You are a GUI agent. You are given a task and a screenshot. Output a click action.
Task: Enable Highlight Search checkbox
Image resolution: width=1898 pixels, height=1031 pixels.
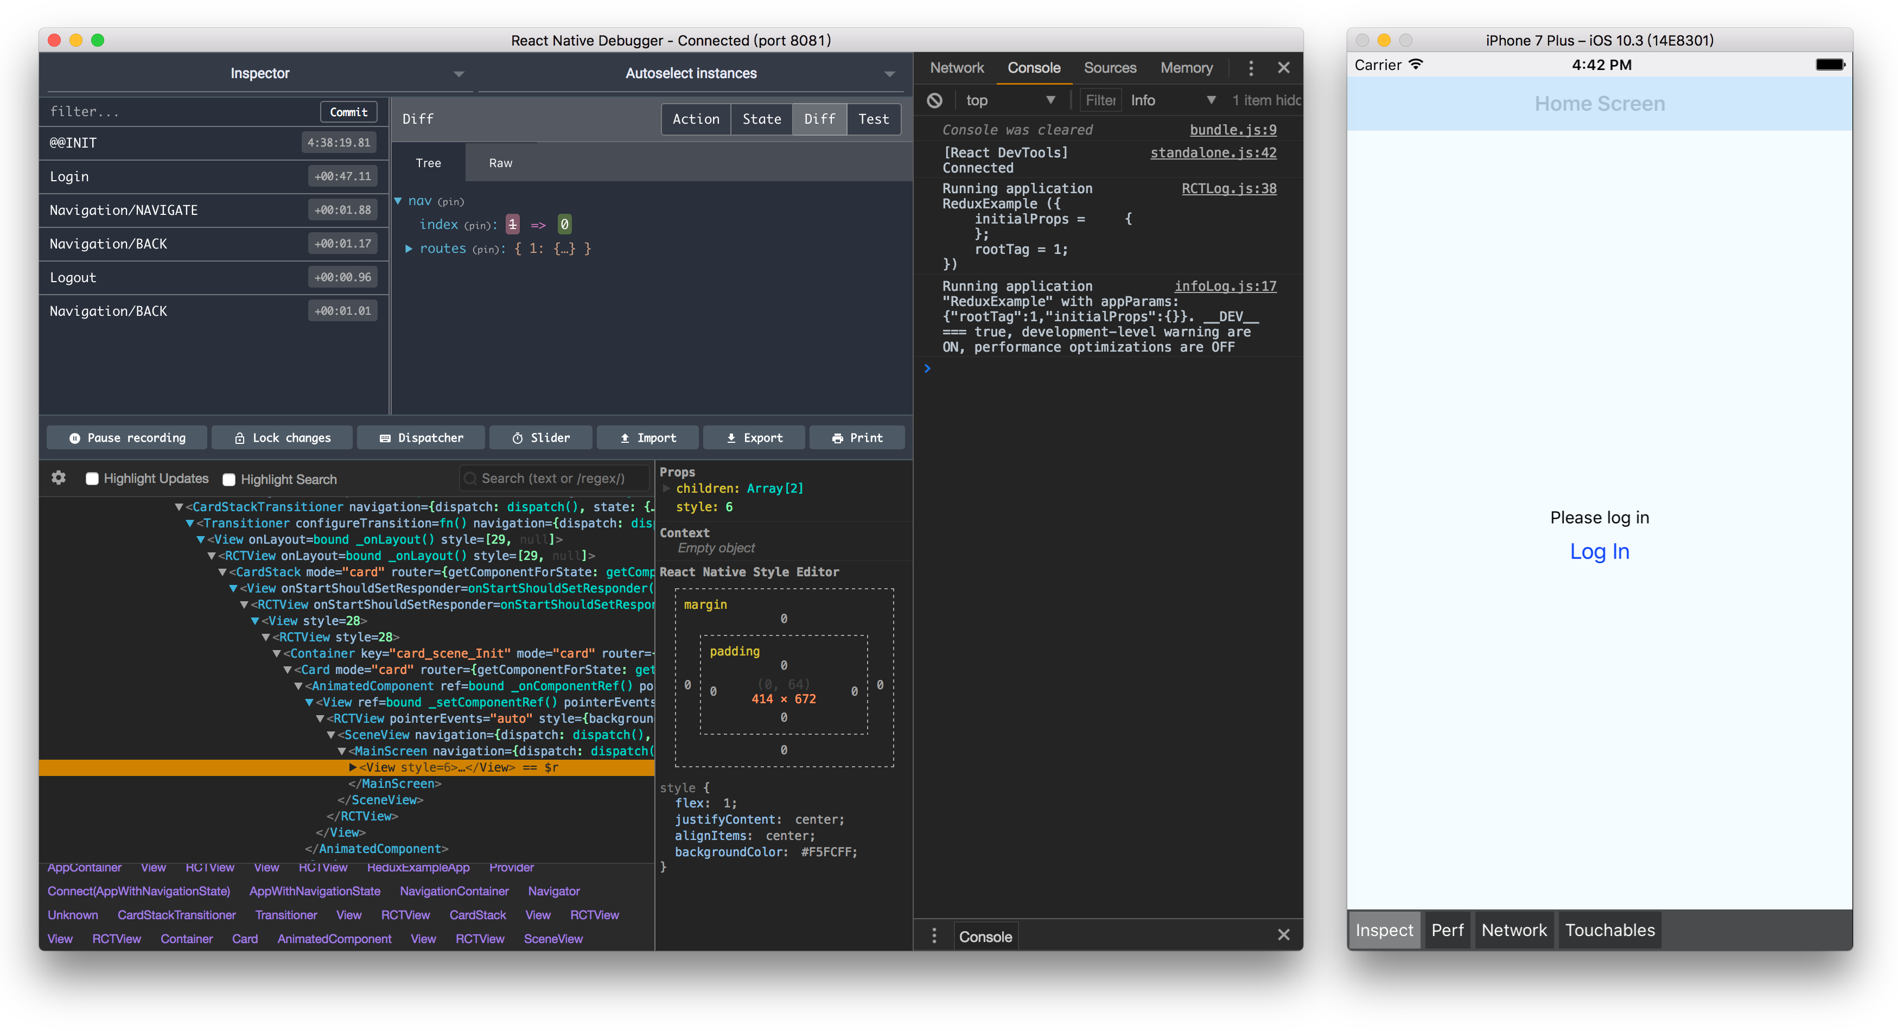pyautogui.click(x=228, y=479)
